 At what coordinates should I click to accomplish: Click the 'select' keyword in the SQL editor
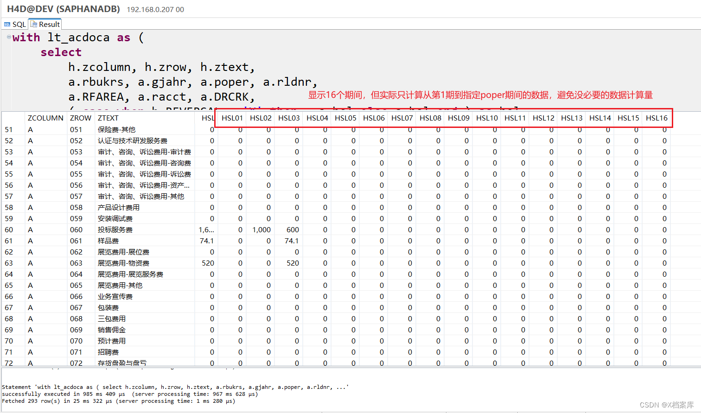61,52
